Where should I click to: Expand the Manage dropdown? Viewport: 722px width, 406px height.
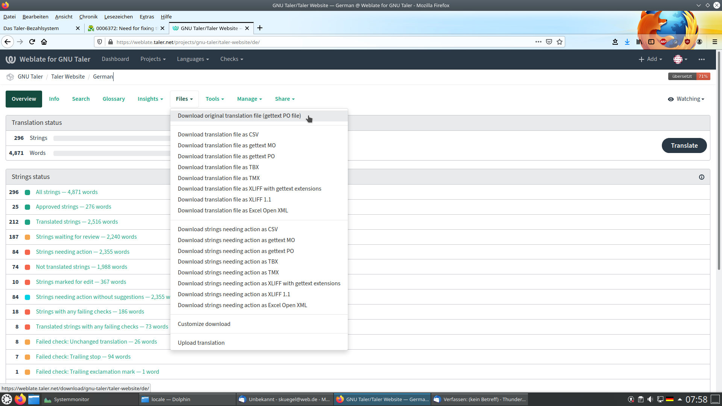tap(249, 99)
